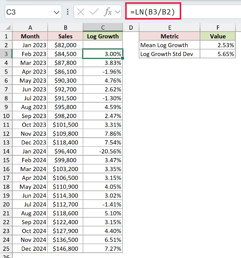Select column F header
Viewport: 241px width, 258px height.
[x=218, y=27]
